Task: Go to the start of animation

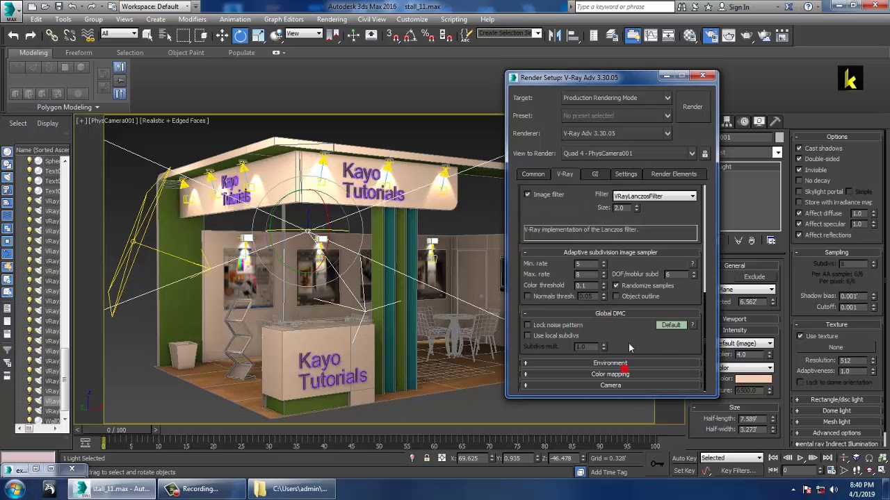Action: coord(773,458)
